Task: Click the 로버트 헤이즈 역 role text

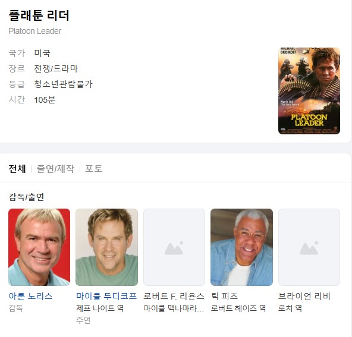Action: (x=238, y=308)
